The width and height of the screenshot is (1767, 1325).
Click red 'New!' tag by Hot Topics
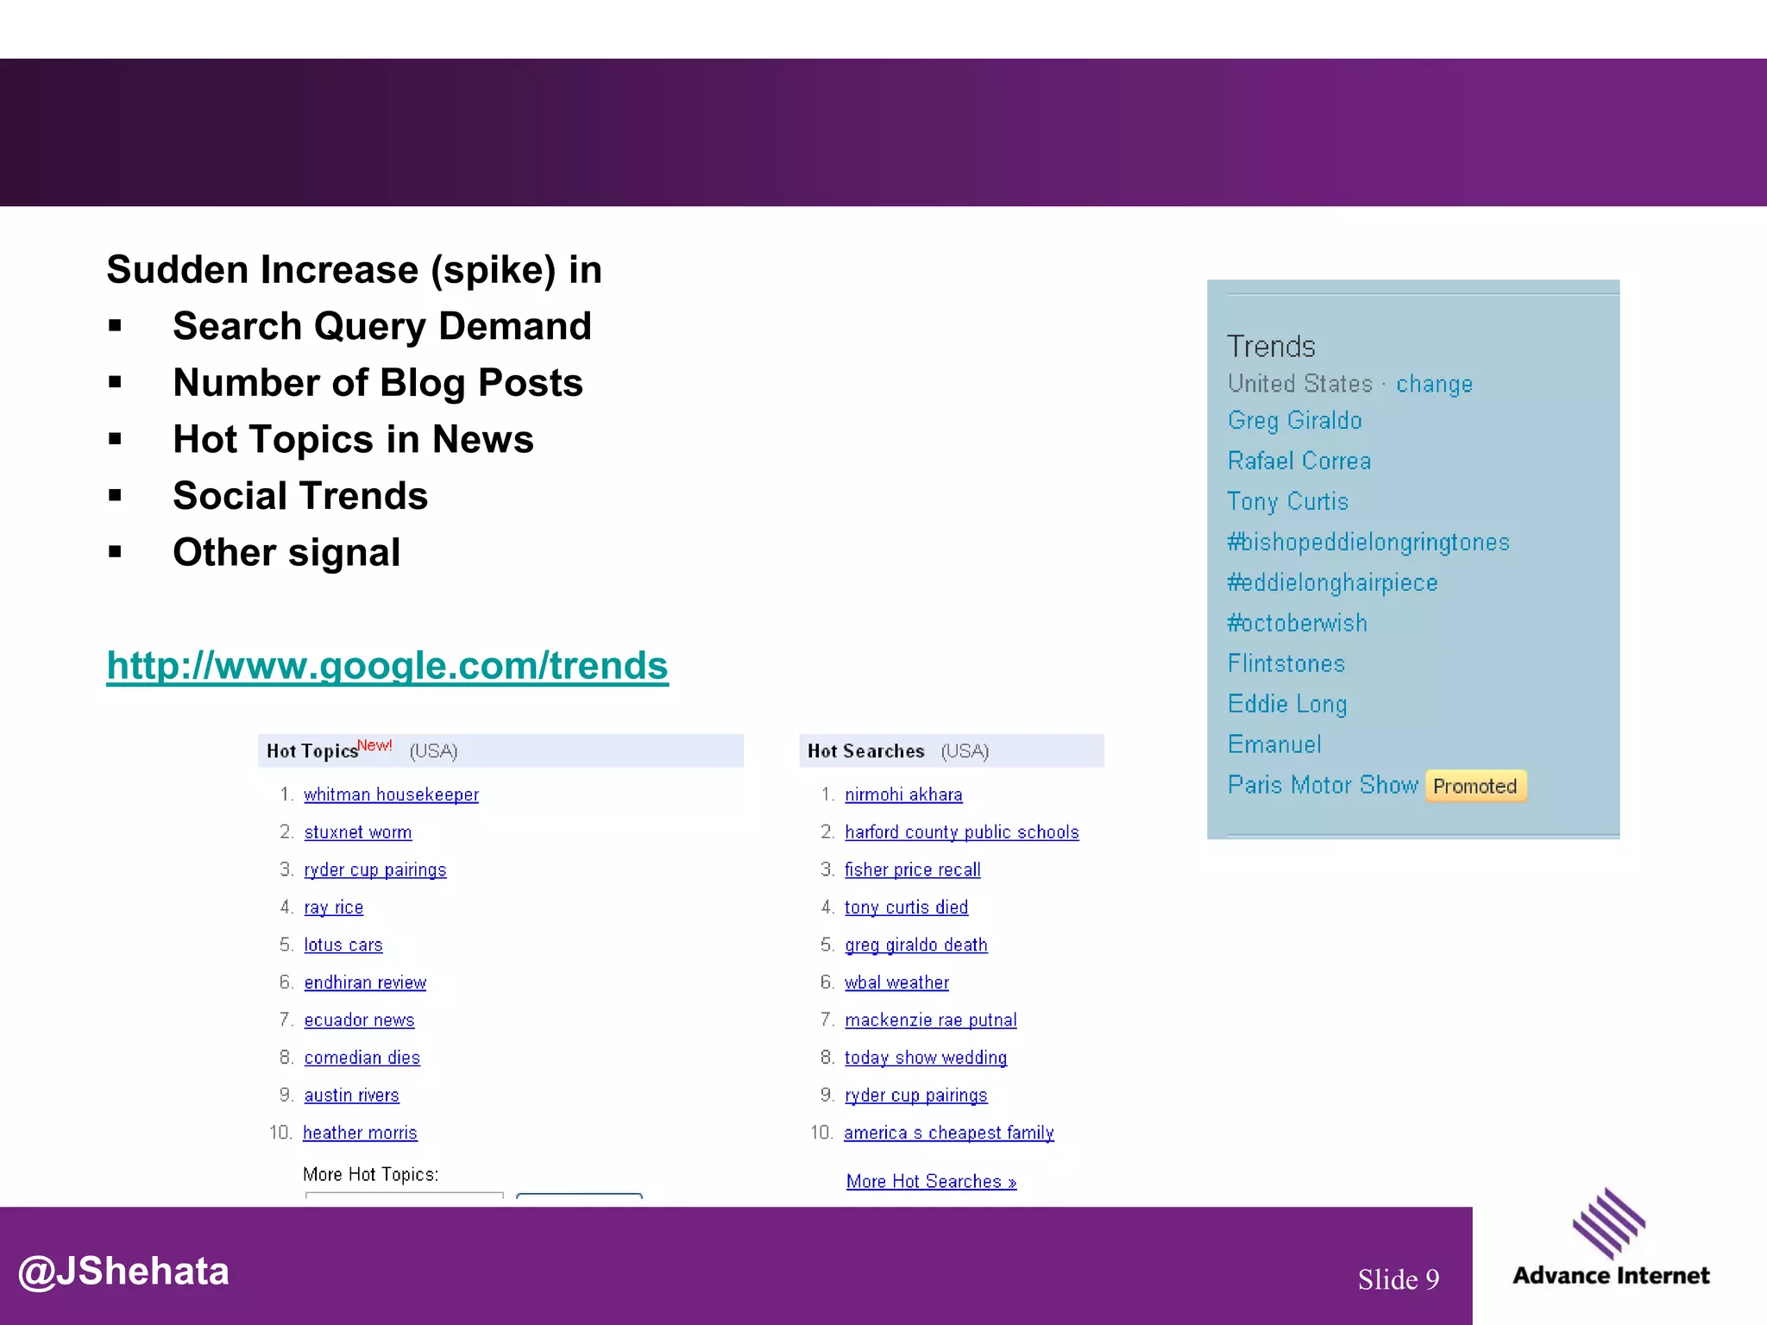pyautogui.click(x=374, y=744)
